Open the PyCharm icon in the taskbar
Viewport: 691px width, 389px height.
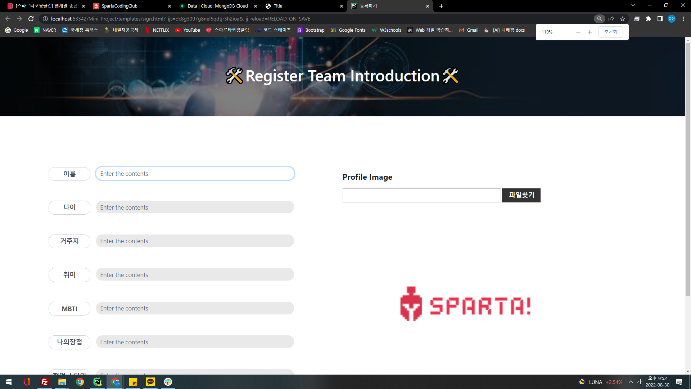[x=98, y=382]
